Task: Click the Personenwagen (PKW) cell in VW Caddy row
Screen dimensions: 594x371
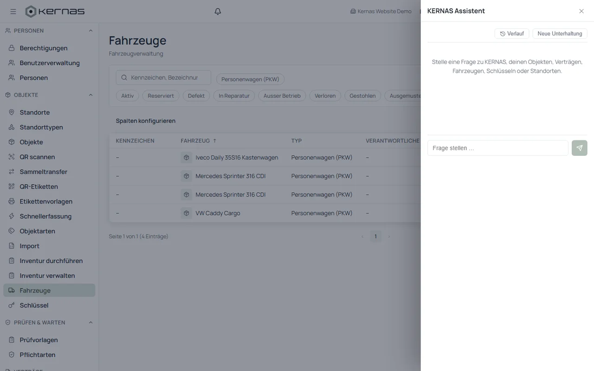Action: (322, 213)
